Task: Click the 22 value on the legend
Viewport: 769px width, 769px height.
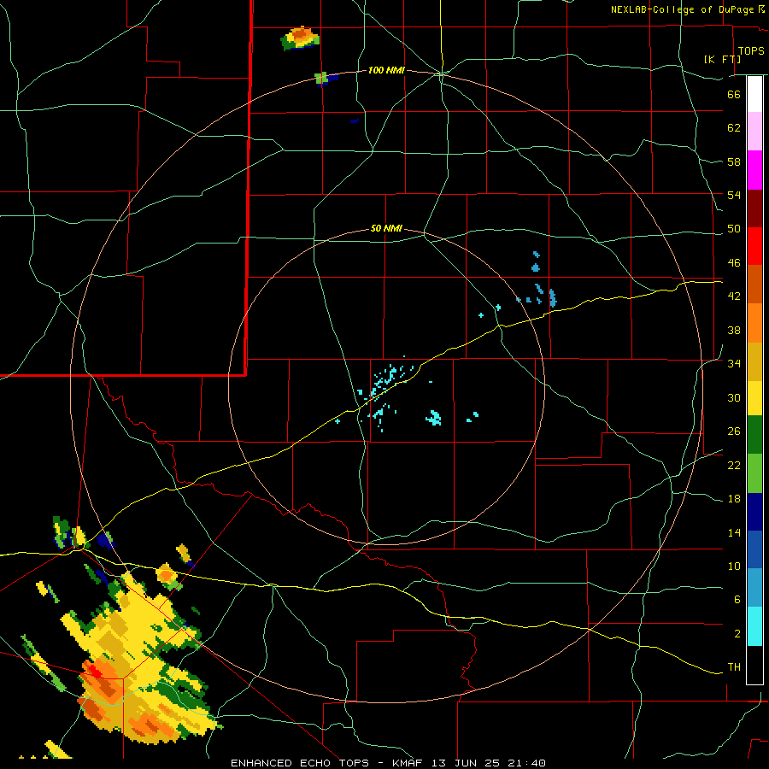Action: tap(734, 465)
